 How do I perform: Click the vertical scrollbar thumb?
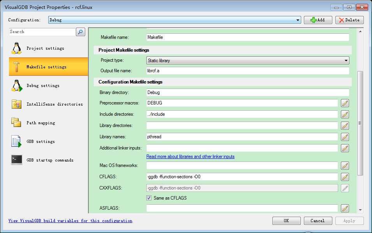click(360, 123)
